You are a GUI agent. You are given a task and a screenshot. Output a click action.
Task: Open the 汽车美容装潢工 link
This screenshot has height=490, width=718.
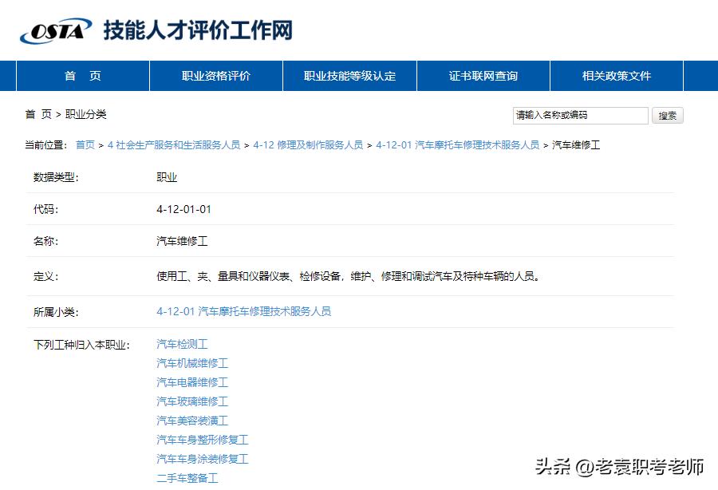click(191, 421)
